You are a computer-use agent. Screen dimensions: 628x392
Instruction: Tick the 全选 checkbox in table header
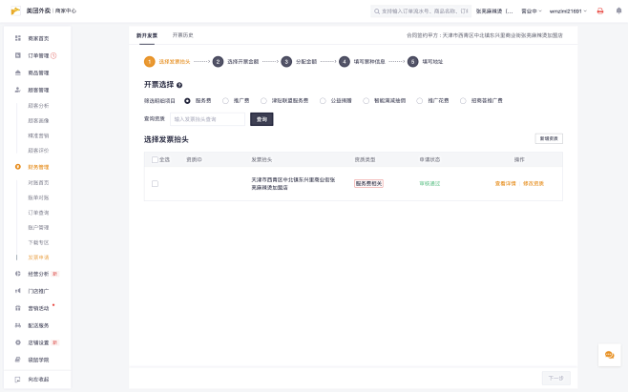[155, 159]
